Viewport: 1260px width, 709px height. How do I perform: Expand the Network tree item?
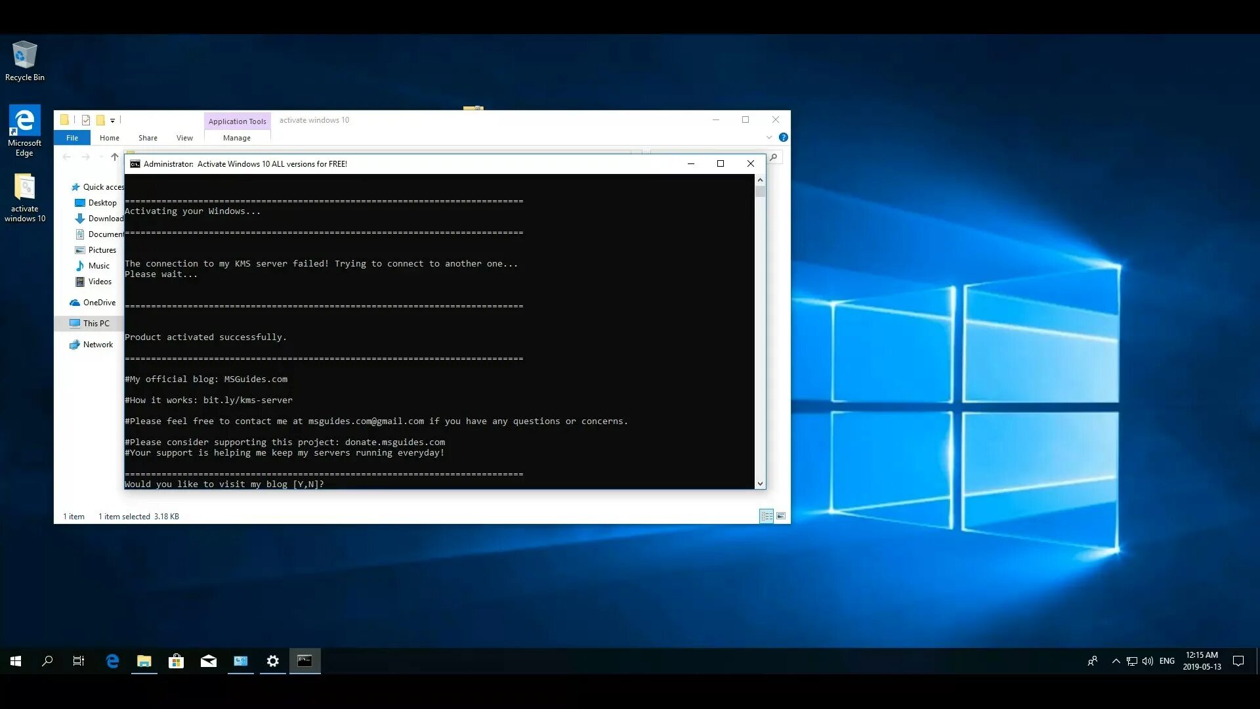pos(64,344)
